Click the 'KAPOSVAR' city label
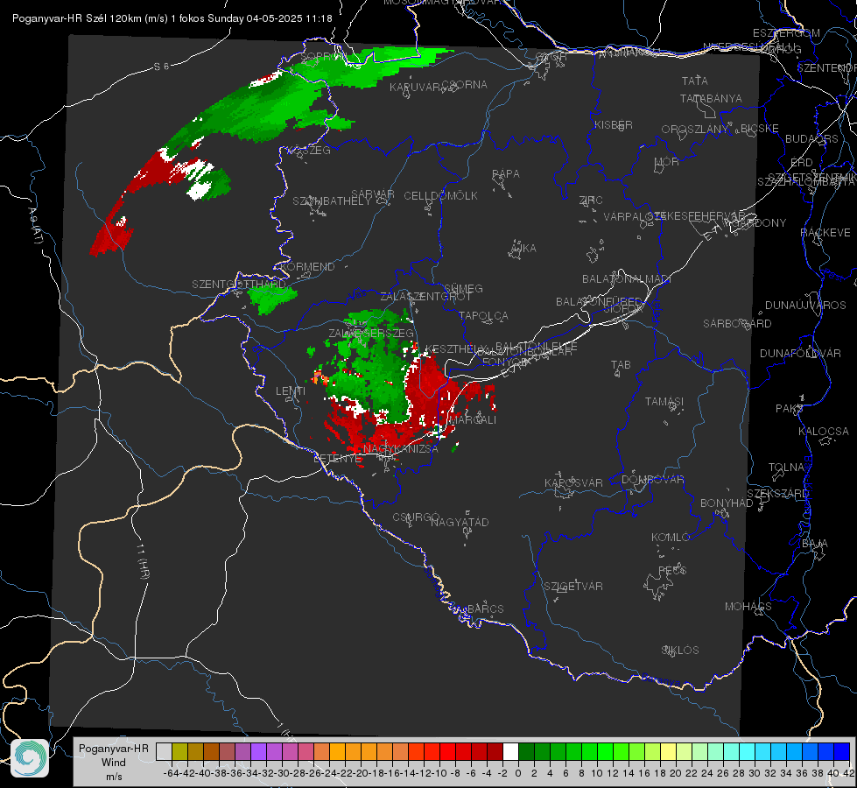 coord(573,482)
